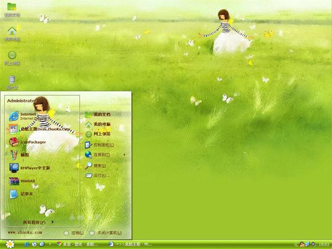Open 搜索(S) search in the start menu

click(95, 165)
